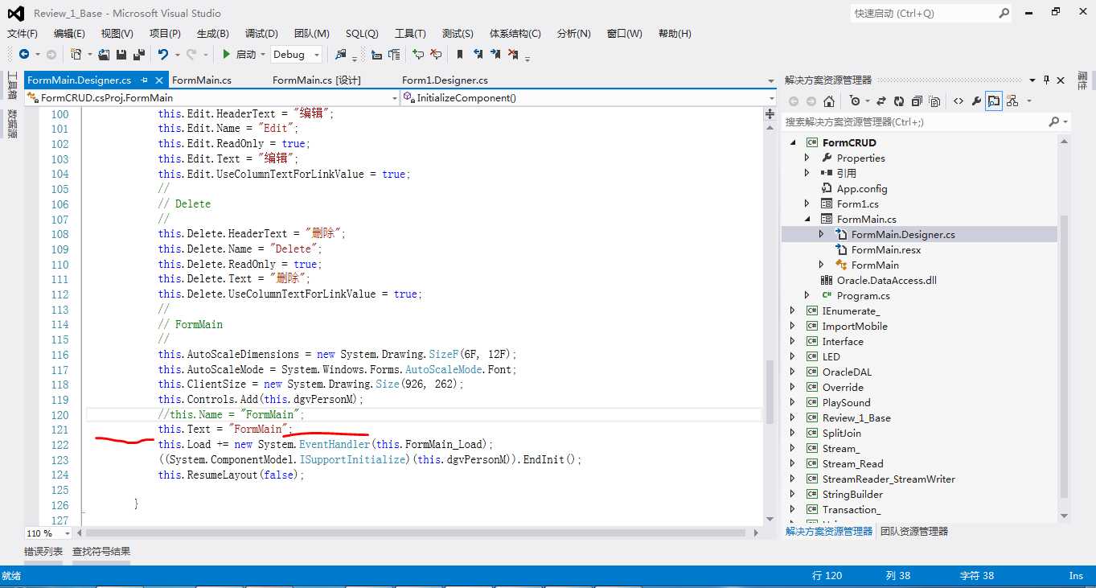Sync with Active Document icon

881,101
